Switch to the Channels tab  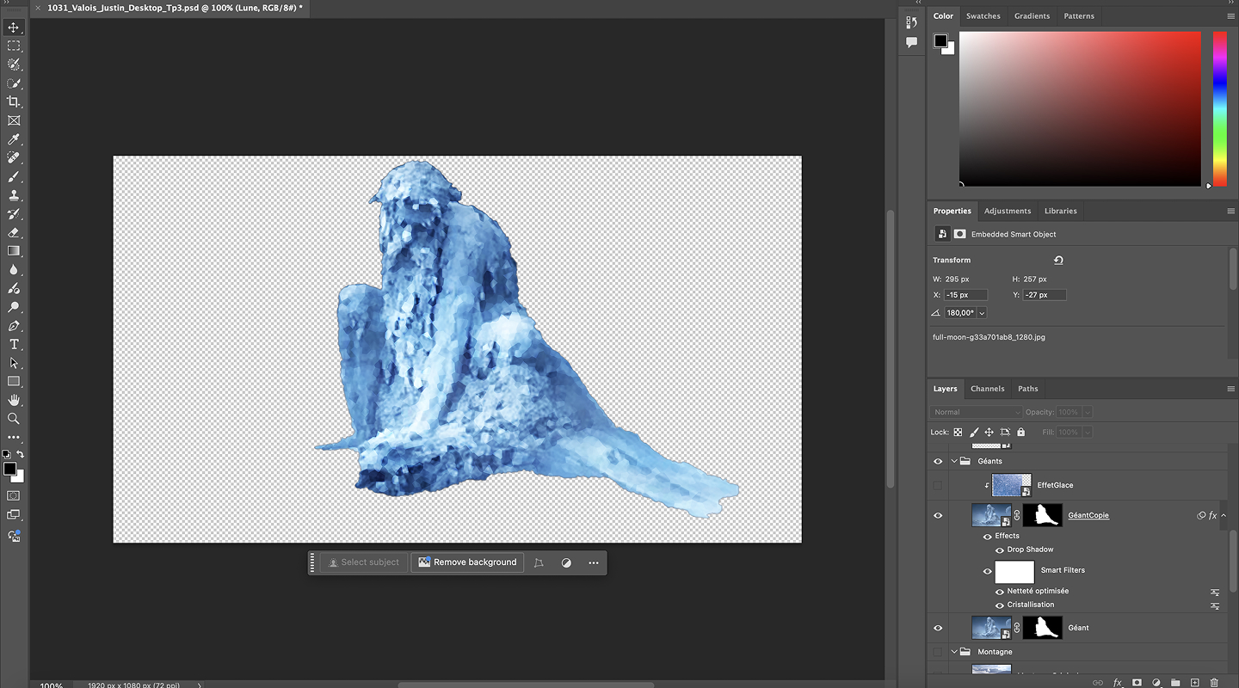[987, 389]
